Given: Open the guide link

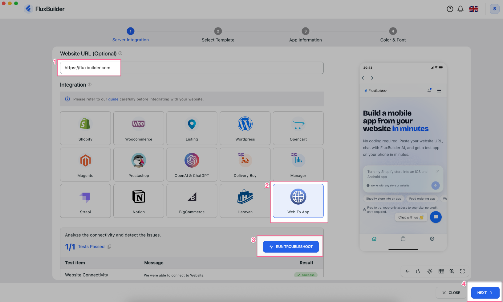Looking at the screenshot, I should pos(113,99).
